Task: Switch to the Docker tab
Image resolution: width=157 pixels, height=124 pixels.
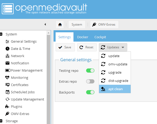Action: click(83, 37)
